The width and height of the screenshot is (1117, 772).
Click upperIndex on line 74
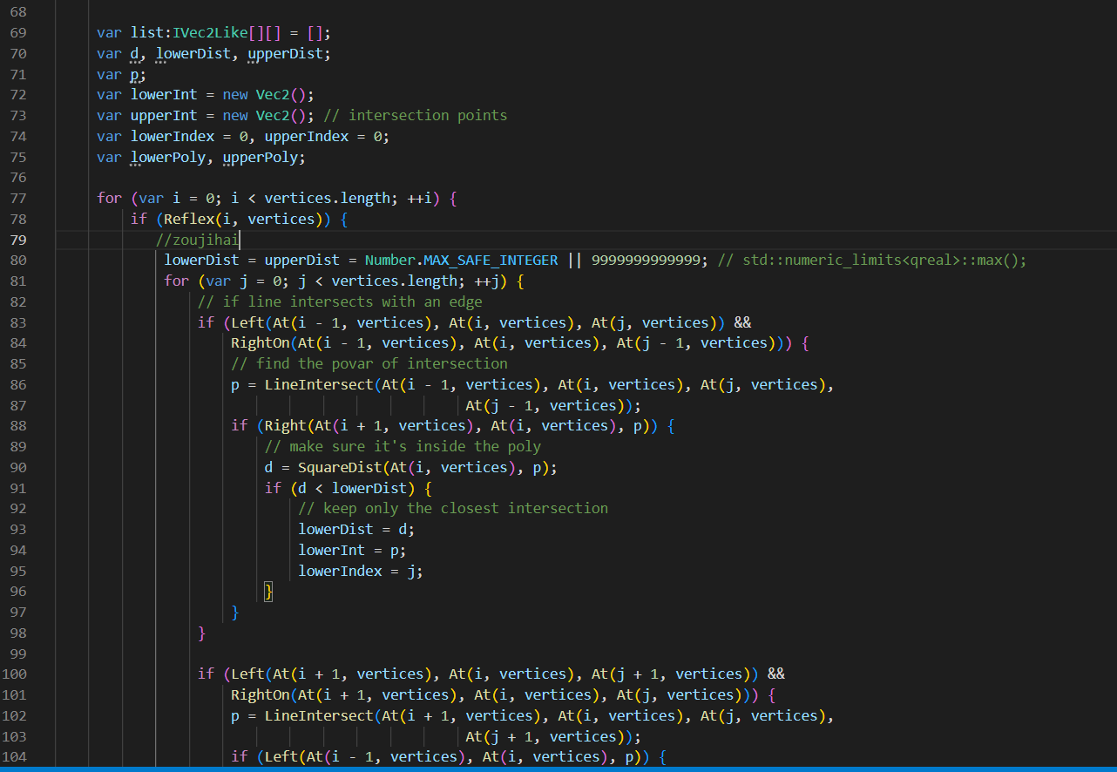coord(307,137)
